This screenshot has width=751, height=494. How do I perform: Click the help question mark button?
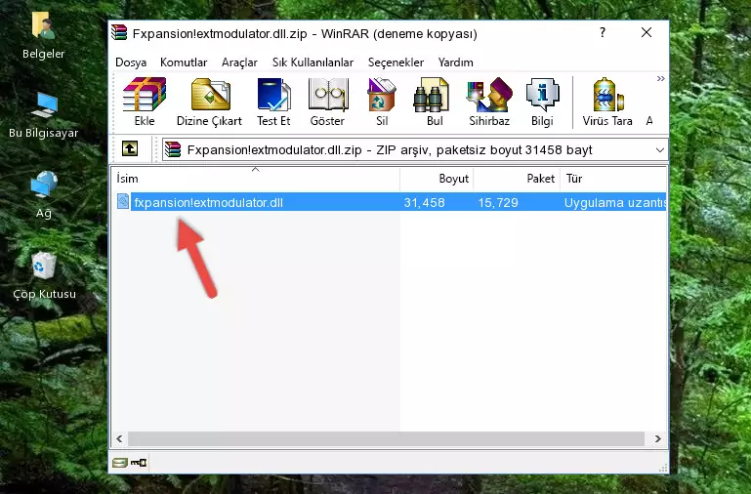[603, 32]
